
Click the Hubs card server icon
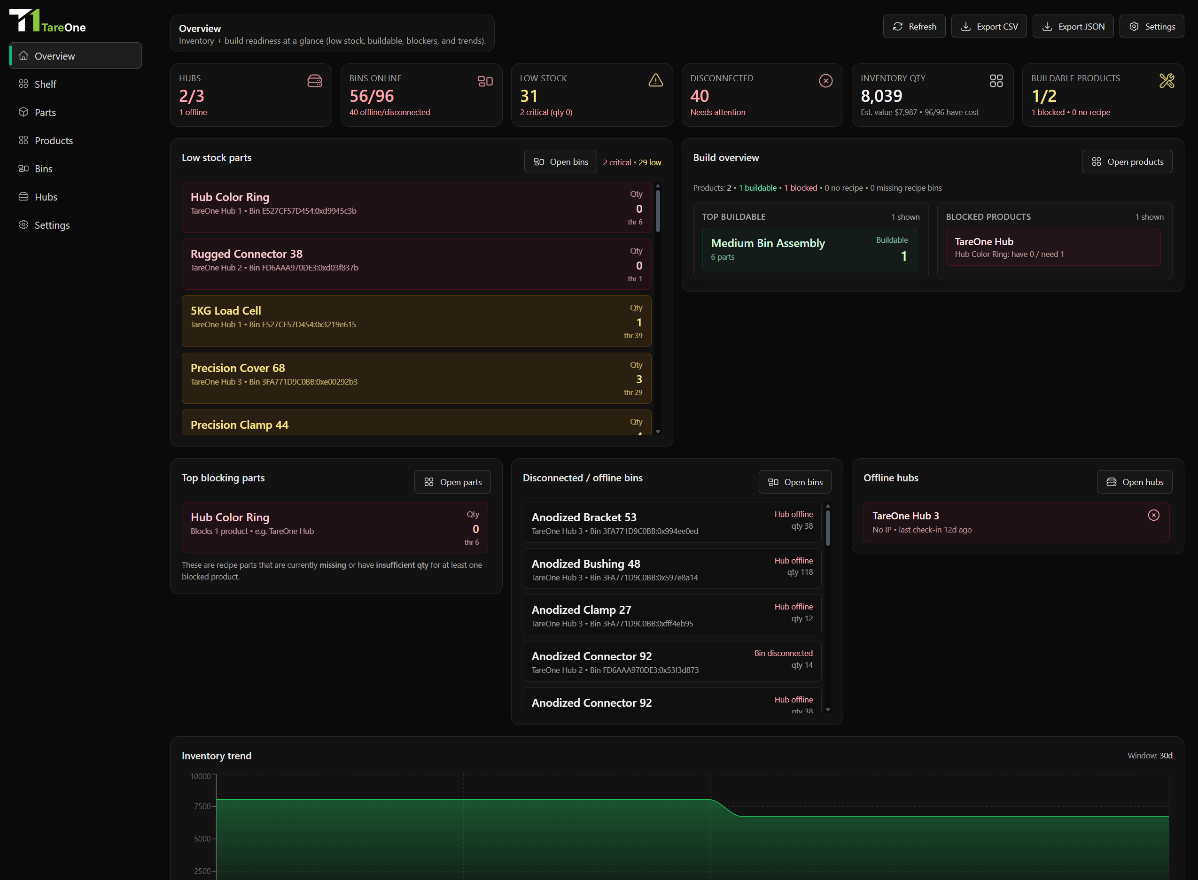pos(314,81)
